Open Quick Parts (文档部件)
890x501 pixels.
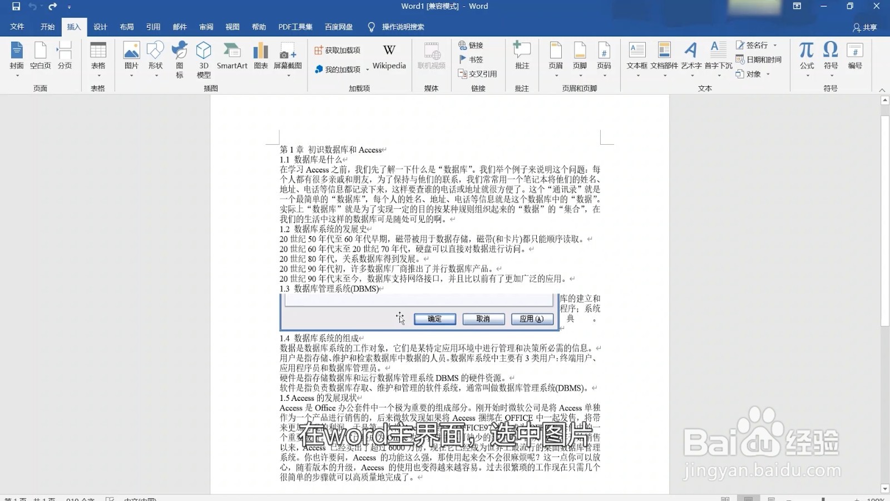tap(664, 59)
